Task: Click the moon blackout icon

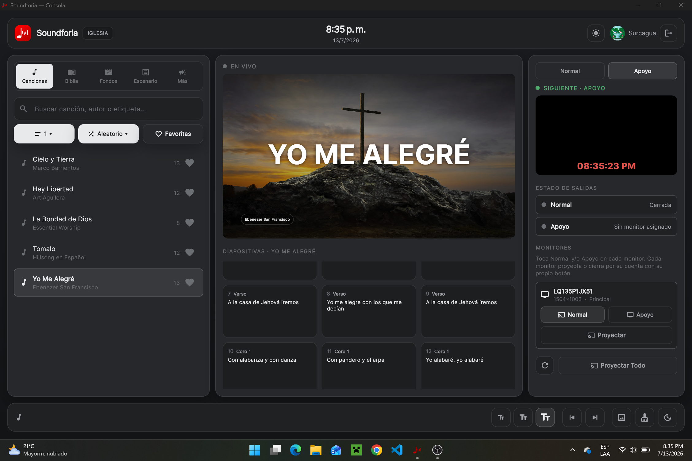Action: click(x=667, y=417)
